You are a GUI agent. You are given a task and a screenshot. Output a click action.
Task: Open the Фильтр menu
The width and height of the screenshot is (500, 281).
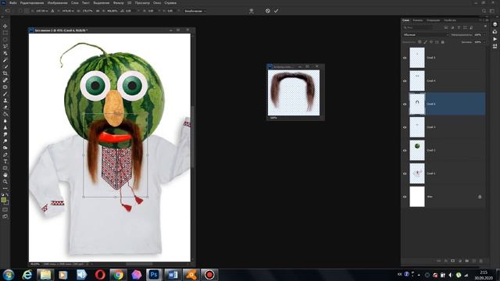119,3
